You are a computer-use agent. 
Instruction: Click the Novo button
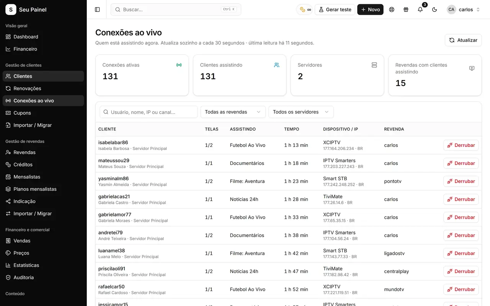coord(370,10)
